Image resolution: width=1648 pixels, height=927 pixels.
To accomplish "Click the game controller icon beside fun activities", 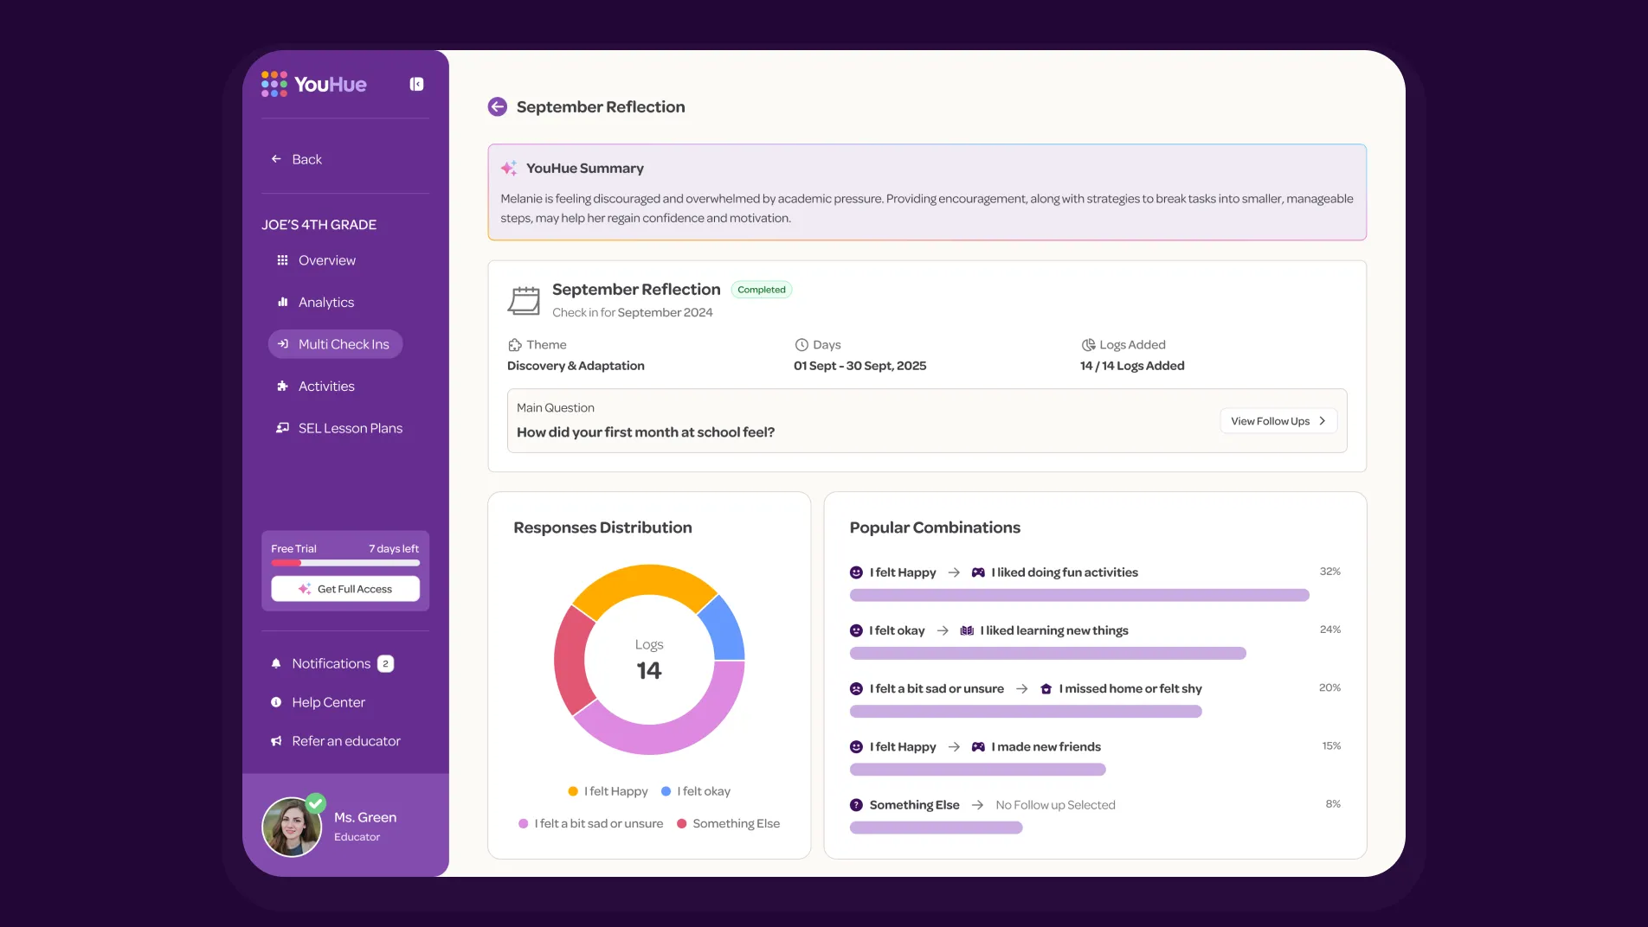I will click(978, 572).
